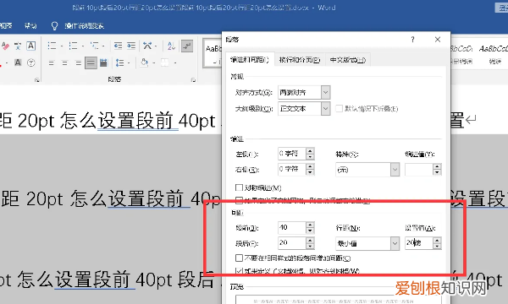Toggle automatic right indent when grid defined
Screen dimensions: 508x304
[239, 200]
